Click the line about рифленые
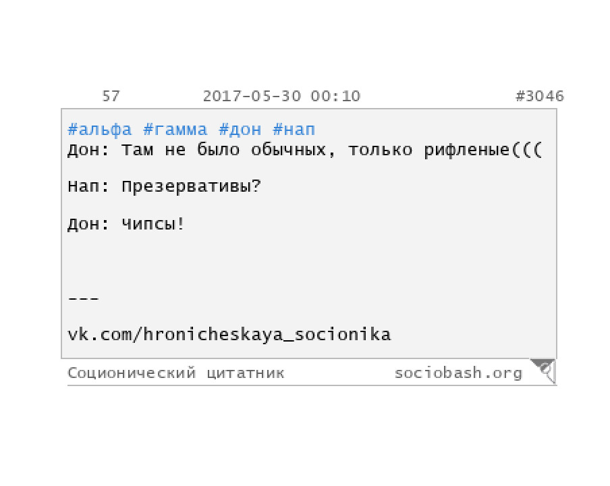Screen dimensions: 610x486 [x=304, y=151]
